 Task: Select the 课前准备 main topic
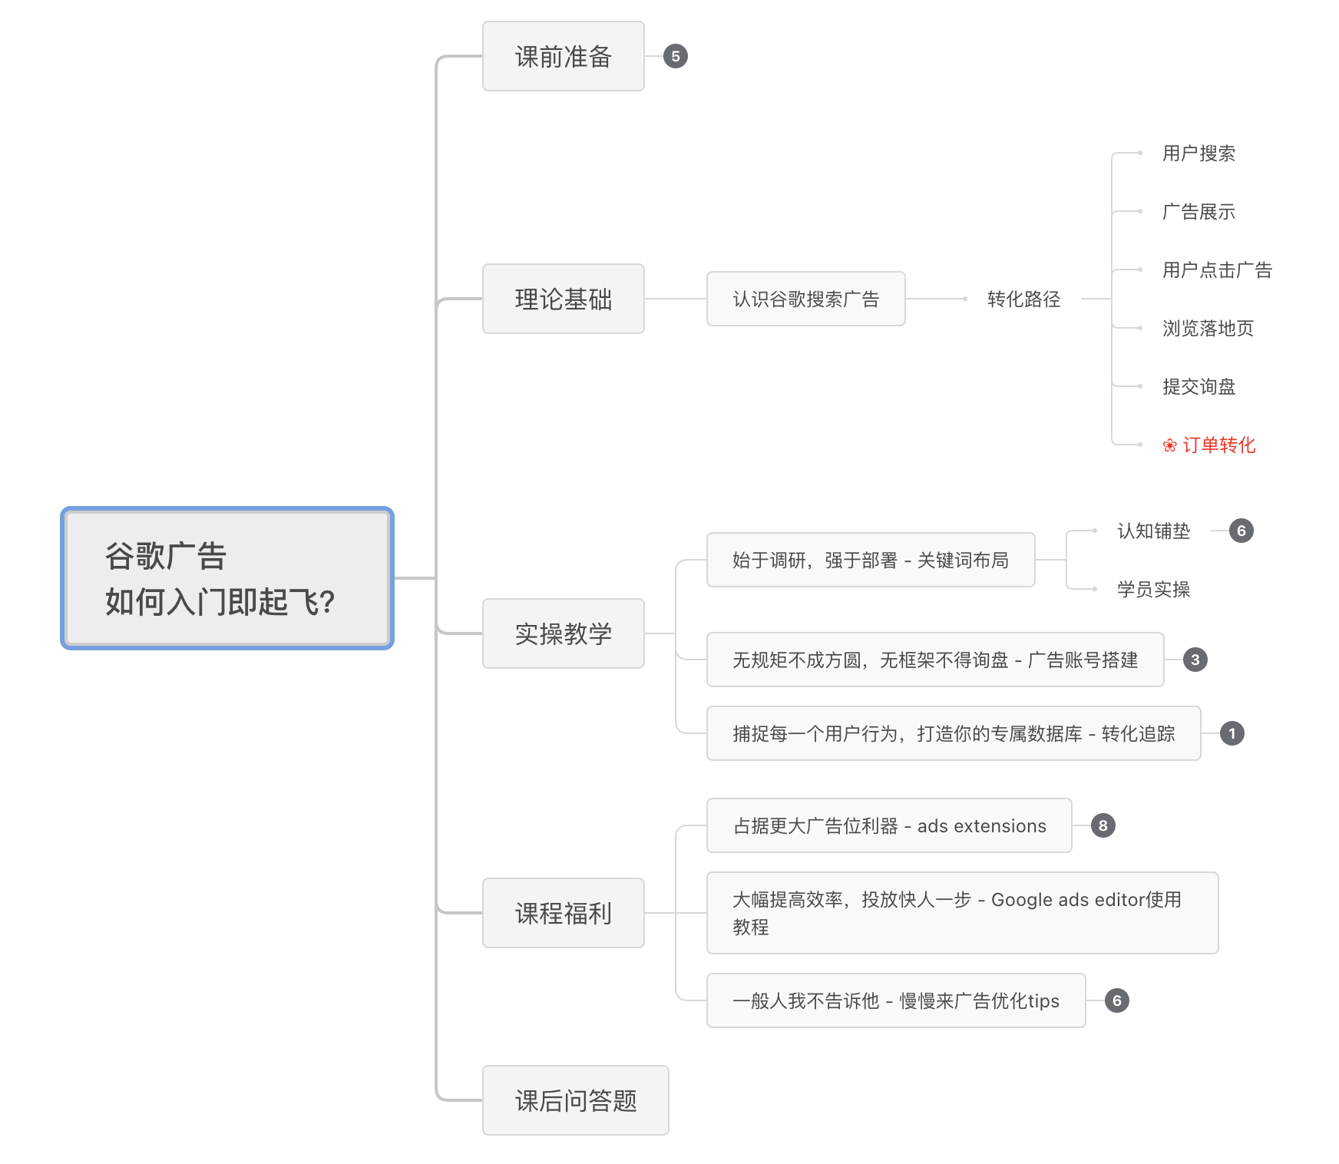coord(563,56)
